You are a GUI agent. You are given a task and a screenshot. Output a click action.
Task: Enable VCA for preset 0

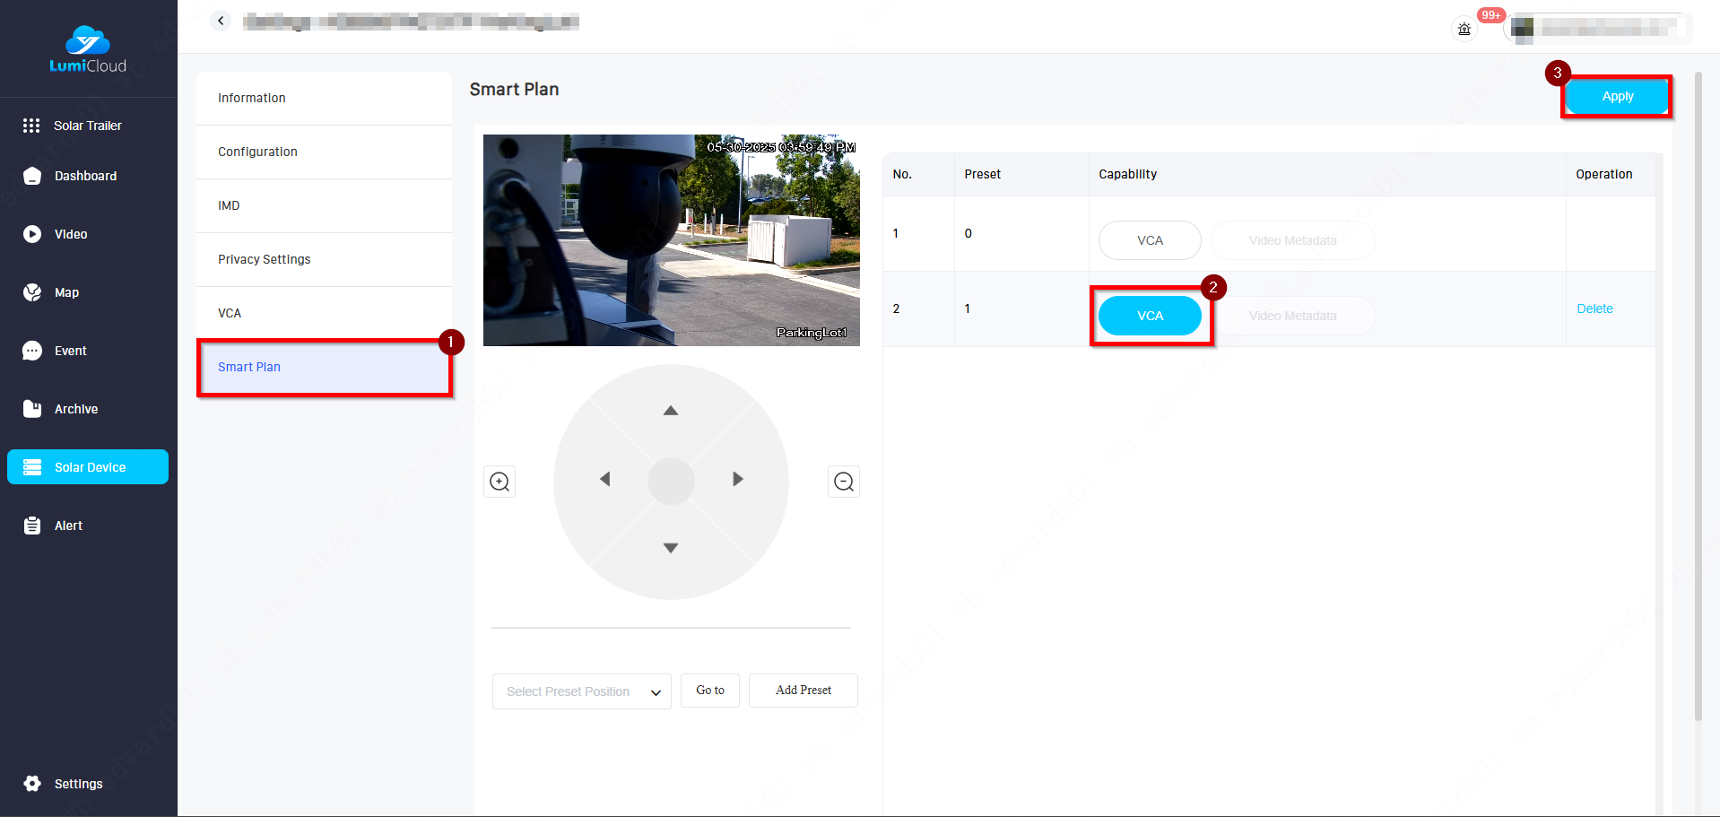coord(1149,240)
